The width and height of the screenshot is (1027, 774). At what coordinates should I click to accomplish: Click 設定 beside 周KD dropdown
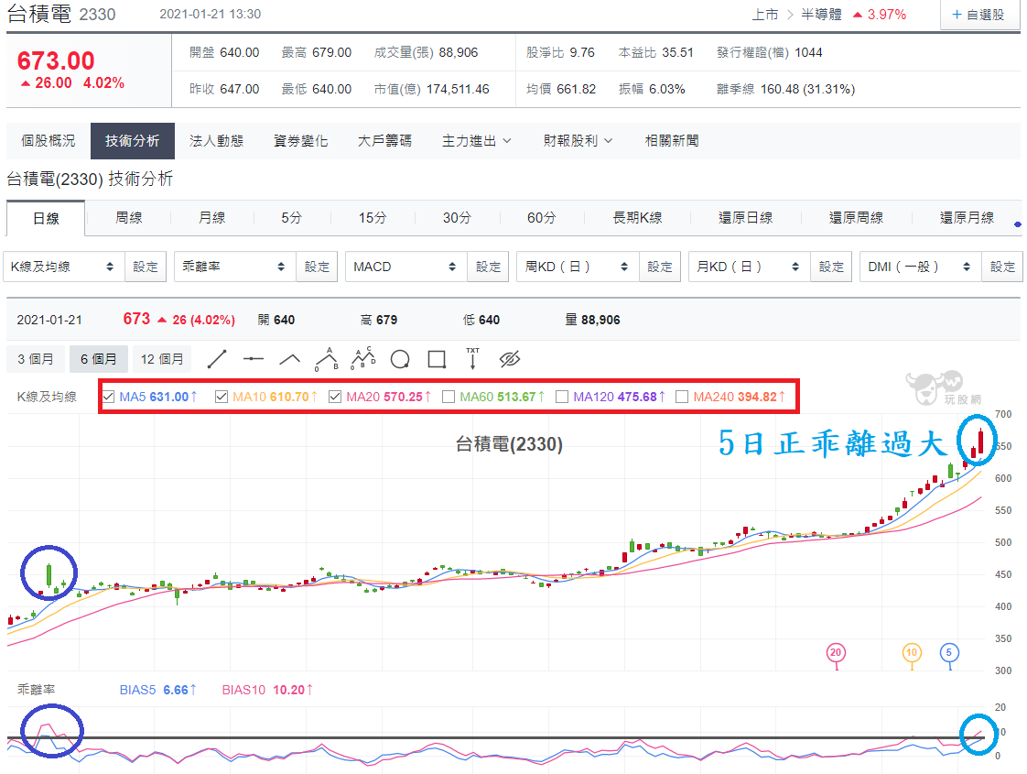pos(660,267)
